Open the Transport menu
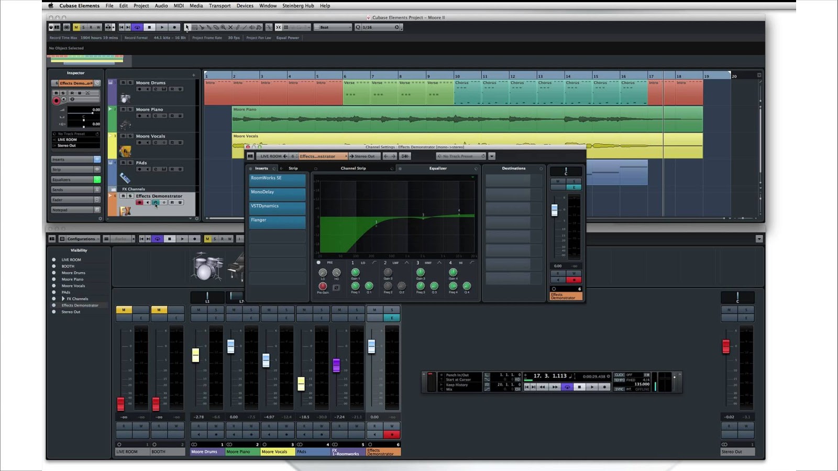Image resolution: width=838 pixels, height=471 pixels. 219,6
